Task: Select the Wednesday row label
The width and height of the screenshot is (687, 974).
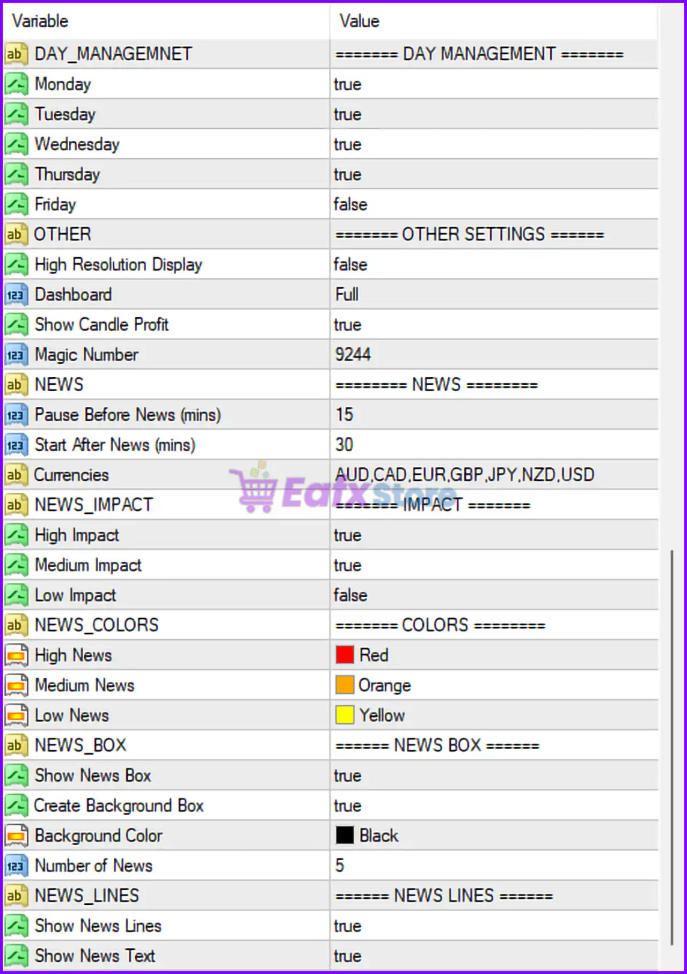Action: pos(77,144)
